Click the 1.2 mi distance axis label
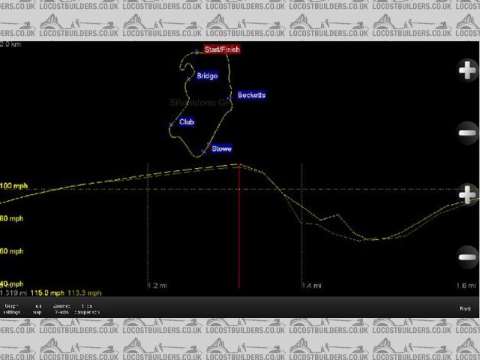 coord(156,286)
